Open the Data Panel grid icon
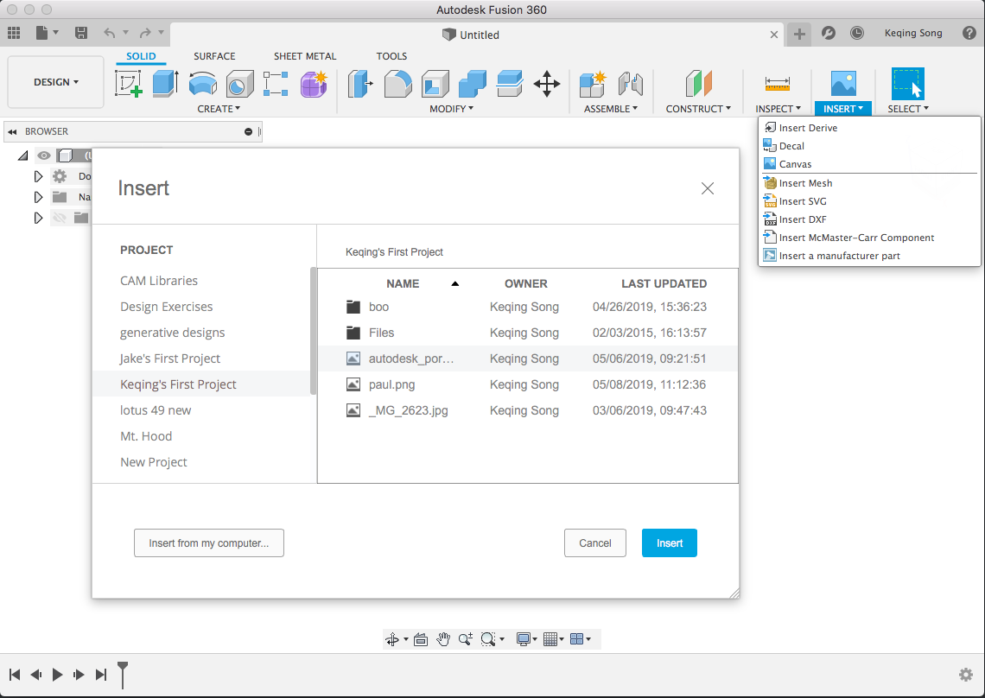Viewport: 985px width, 698px height. tap(14, 34)
